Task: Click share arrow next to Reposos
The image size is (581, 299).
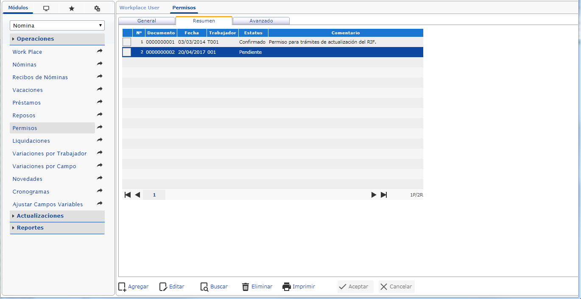Action: pyautogui.click(x=100, y=115)
